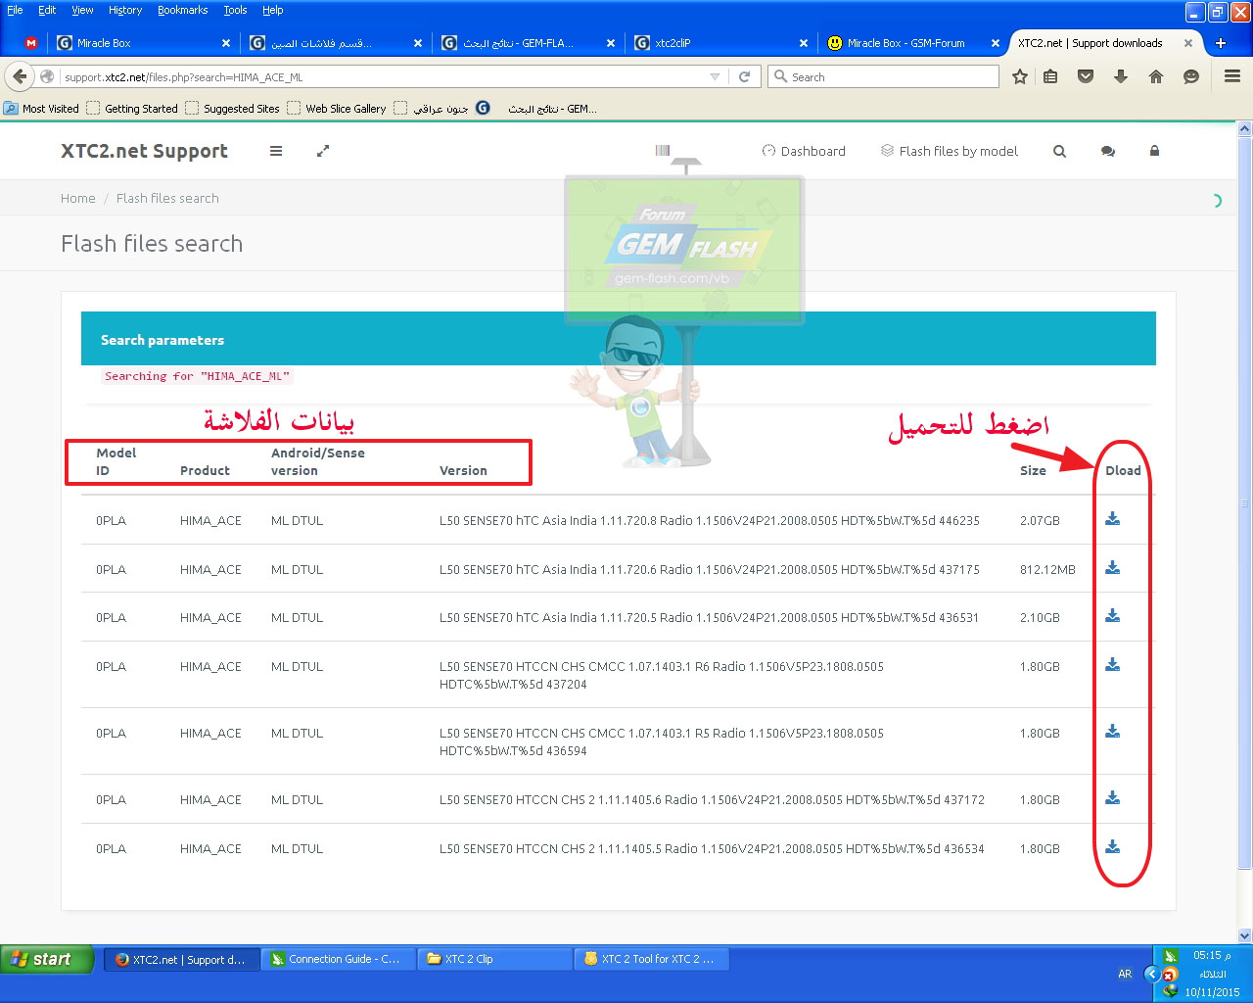This screenshot has width=1253, height=1003.
Task: Select the 812.12MB size cell
Action: tap(1047, 569)
